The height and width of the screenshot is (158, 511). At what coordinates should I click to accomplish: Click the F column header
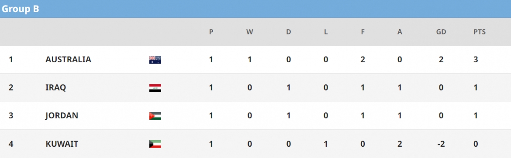click(x=363, y=32)
